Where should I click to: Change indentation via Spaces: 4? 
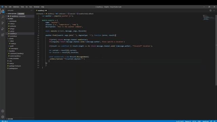point(188,121)
